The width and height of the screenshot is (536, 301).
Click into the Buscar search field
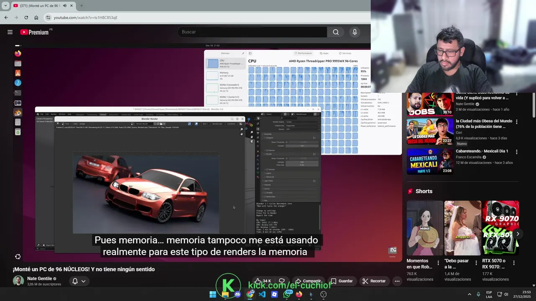[252, 32]
